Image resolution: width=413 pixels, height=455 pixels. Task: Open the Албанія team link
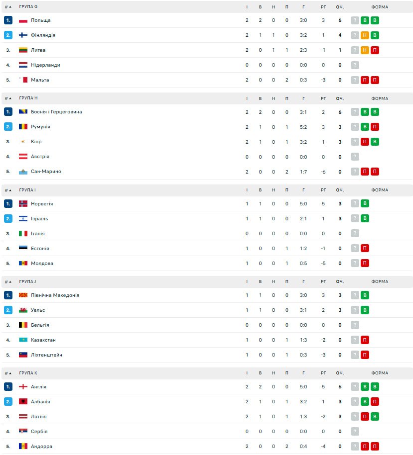coord(40,402)
